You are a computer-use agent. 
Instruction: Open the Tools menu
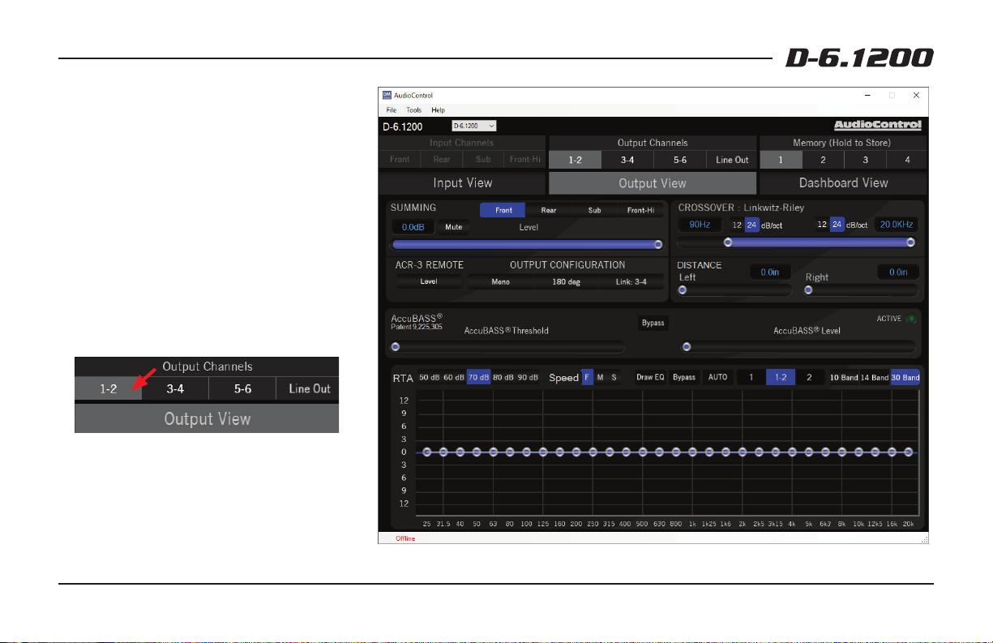414,109
